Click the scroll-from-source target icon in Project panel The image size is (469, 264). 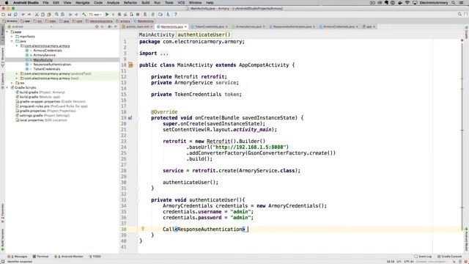coord(97,26)
